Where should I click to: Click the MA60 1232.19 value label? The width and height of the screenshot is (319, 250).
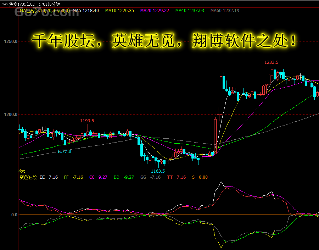[225, 11]
